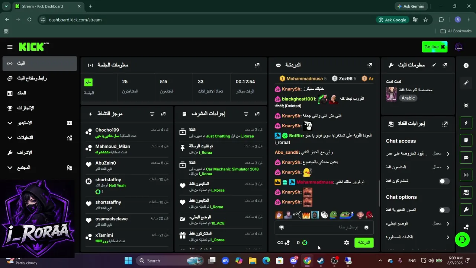Expand the التحليلات sidebar section

pos(39,138)
